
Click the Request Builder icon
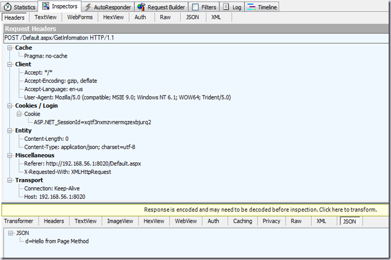pyautogui.click(x=141, y=7)
